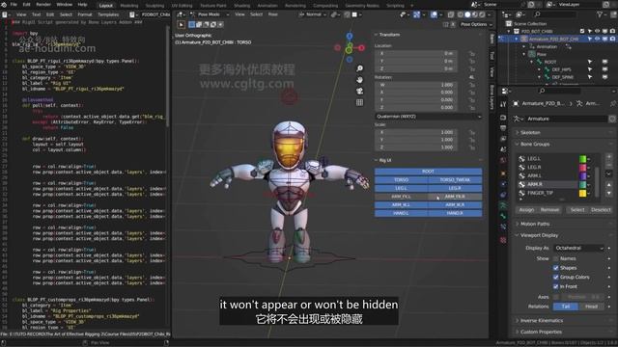Click the TORSO_TWEAK layer button
The width and height of the screenshot is (618, 347).
(455, 180)
